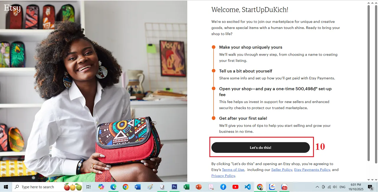The height and width of the screenshot is (192, 378).
Task: Open Microsoft Word from the taskbar
Action: pos(138,187)
